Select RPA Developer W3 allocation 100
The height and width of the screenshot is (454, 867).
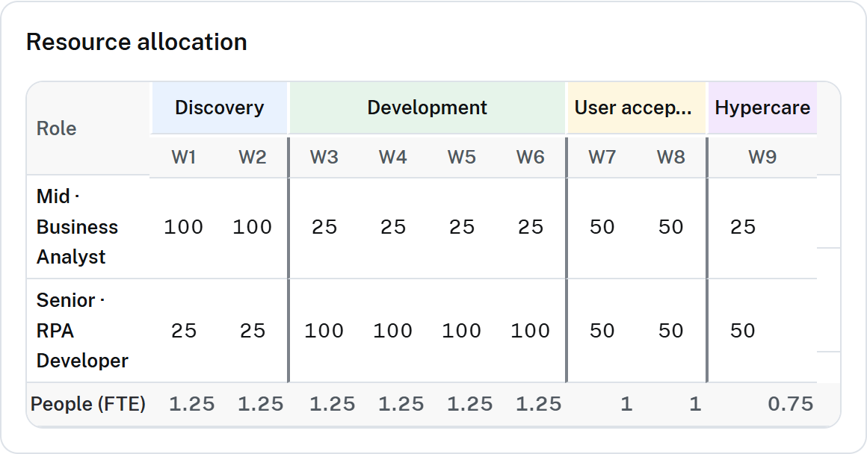[x=324, y=331]
